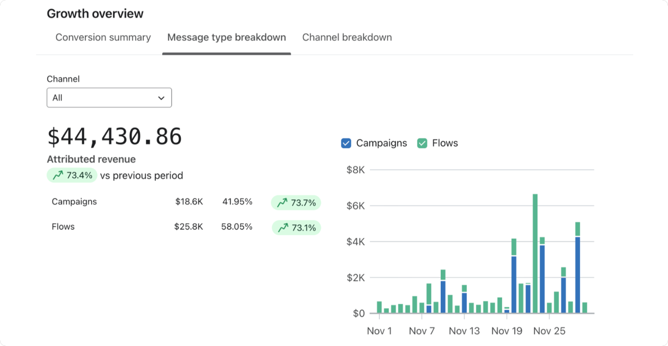Screen dimensions: 668x346
Task: Uncheck the Flows legend checkbox
Action: point(422,143)
